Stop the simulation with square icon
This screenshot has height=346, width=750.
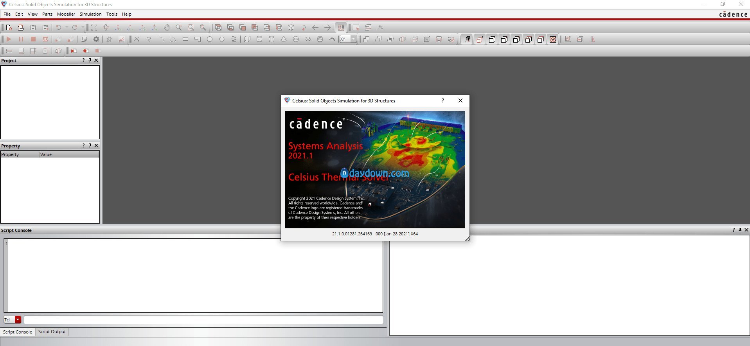33,39
